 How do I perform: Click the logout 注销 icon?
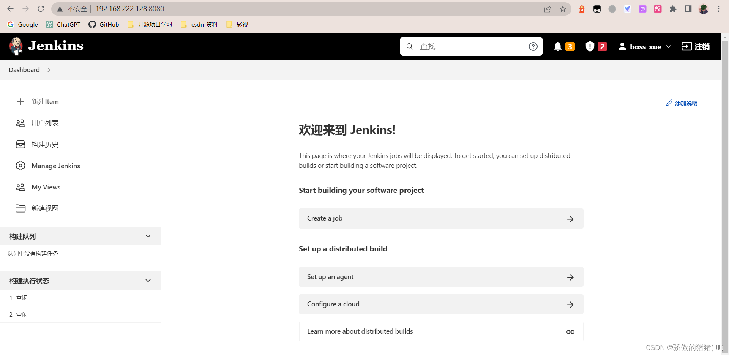(x=686, y=46)
